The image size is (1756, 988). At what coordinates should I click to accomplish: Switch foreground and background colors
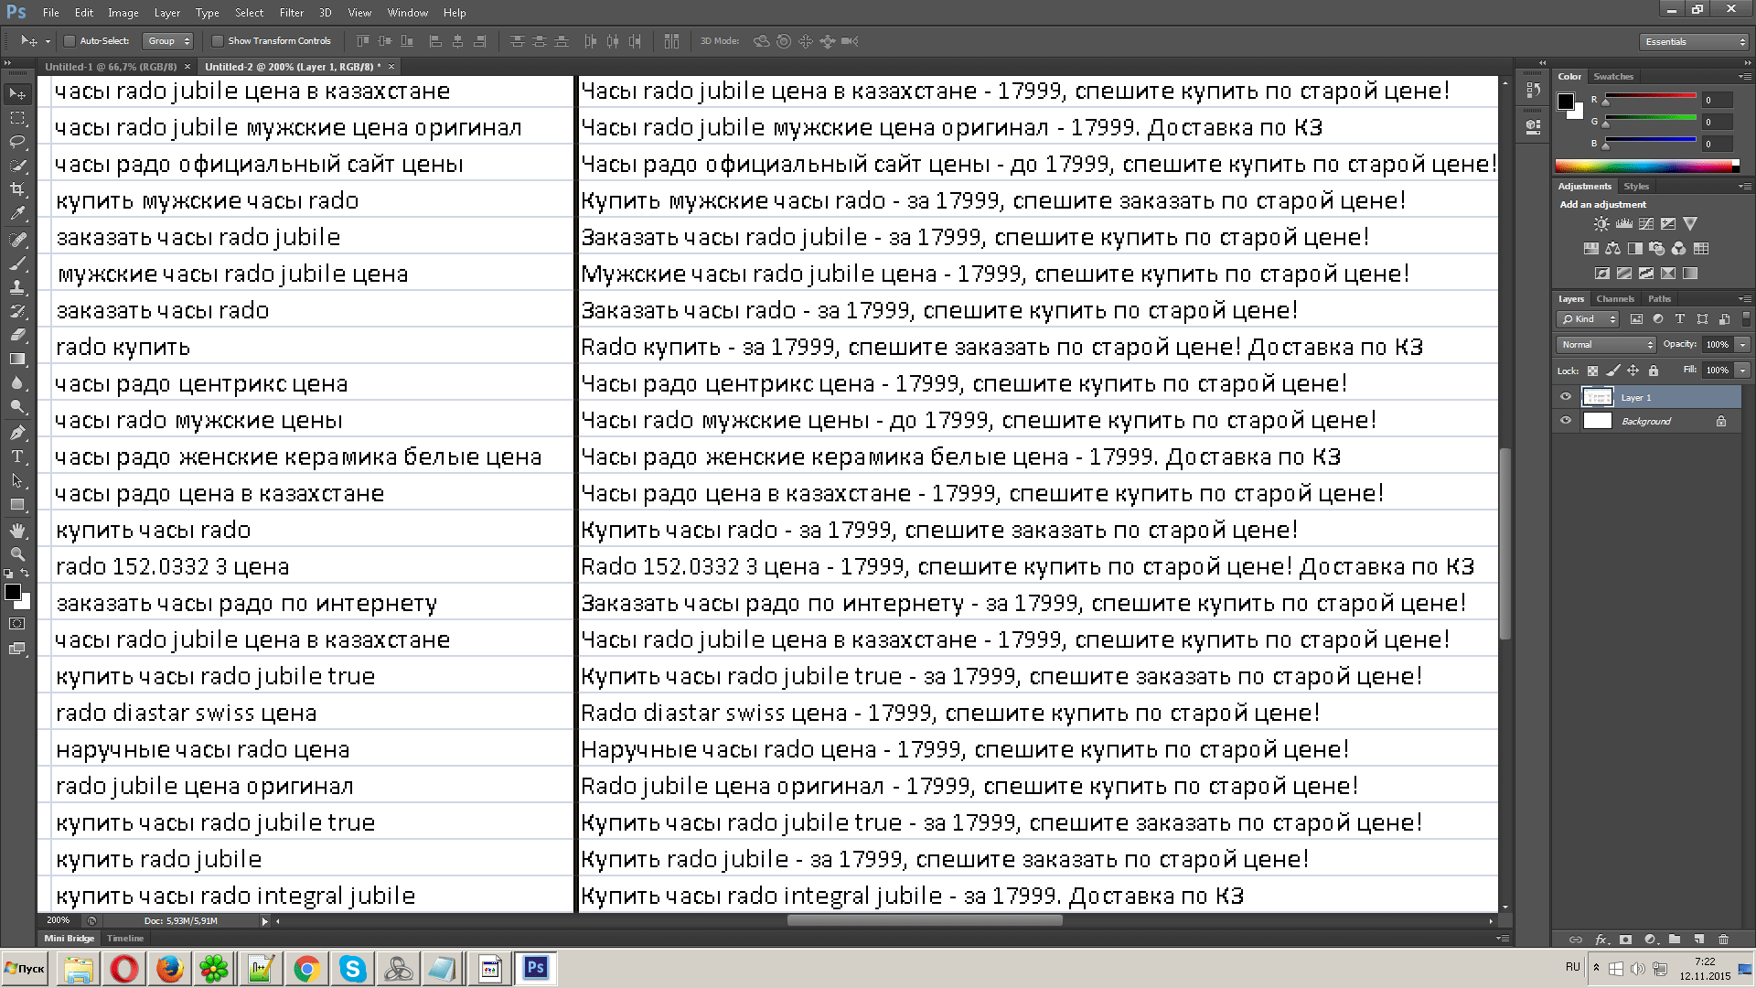[26, 574]
